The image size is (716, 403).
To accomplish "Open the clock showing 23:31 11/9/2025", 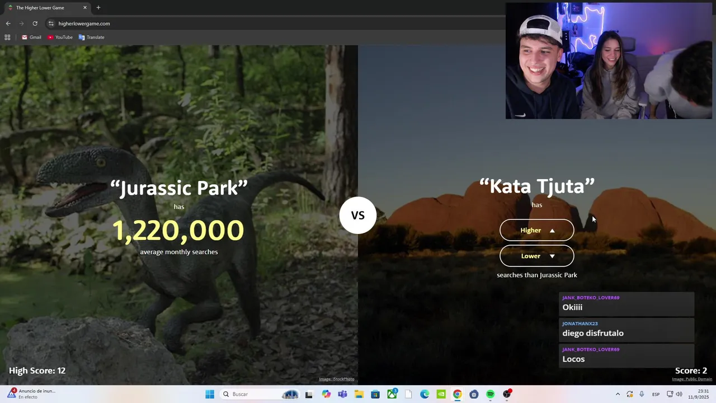I will 699,394.
